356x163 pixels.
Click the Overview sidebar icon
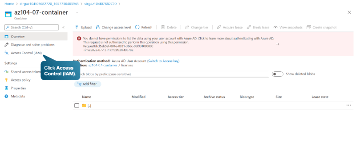tap(6, 36)
